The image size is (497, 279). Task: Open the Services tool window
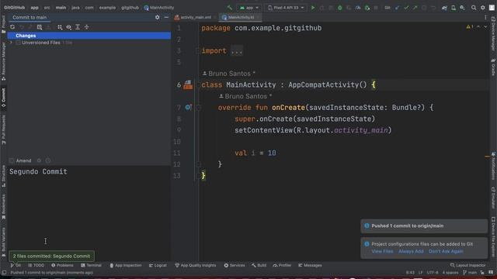point(235,265)
